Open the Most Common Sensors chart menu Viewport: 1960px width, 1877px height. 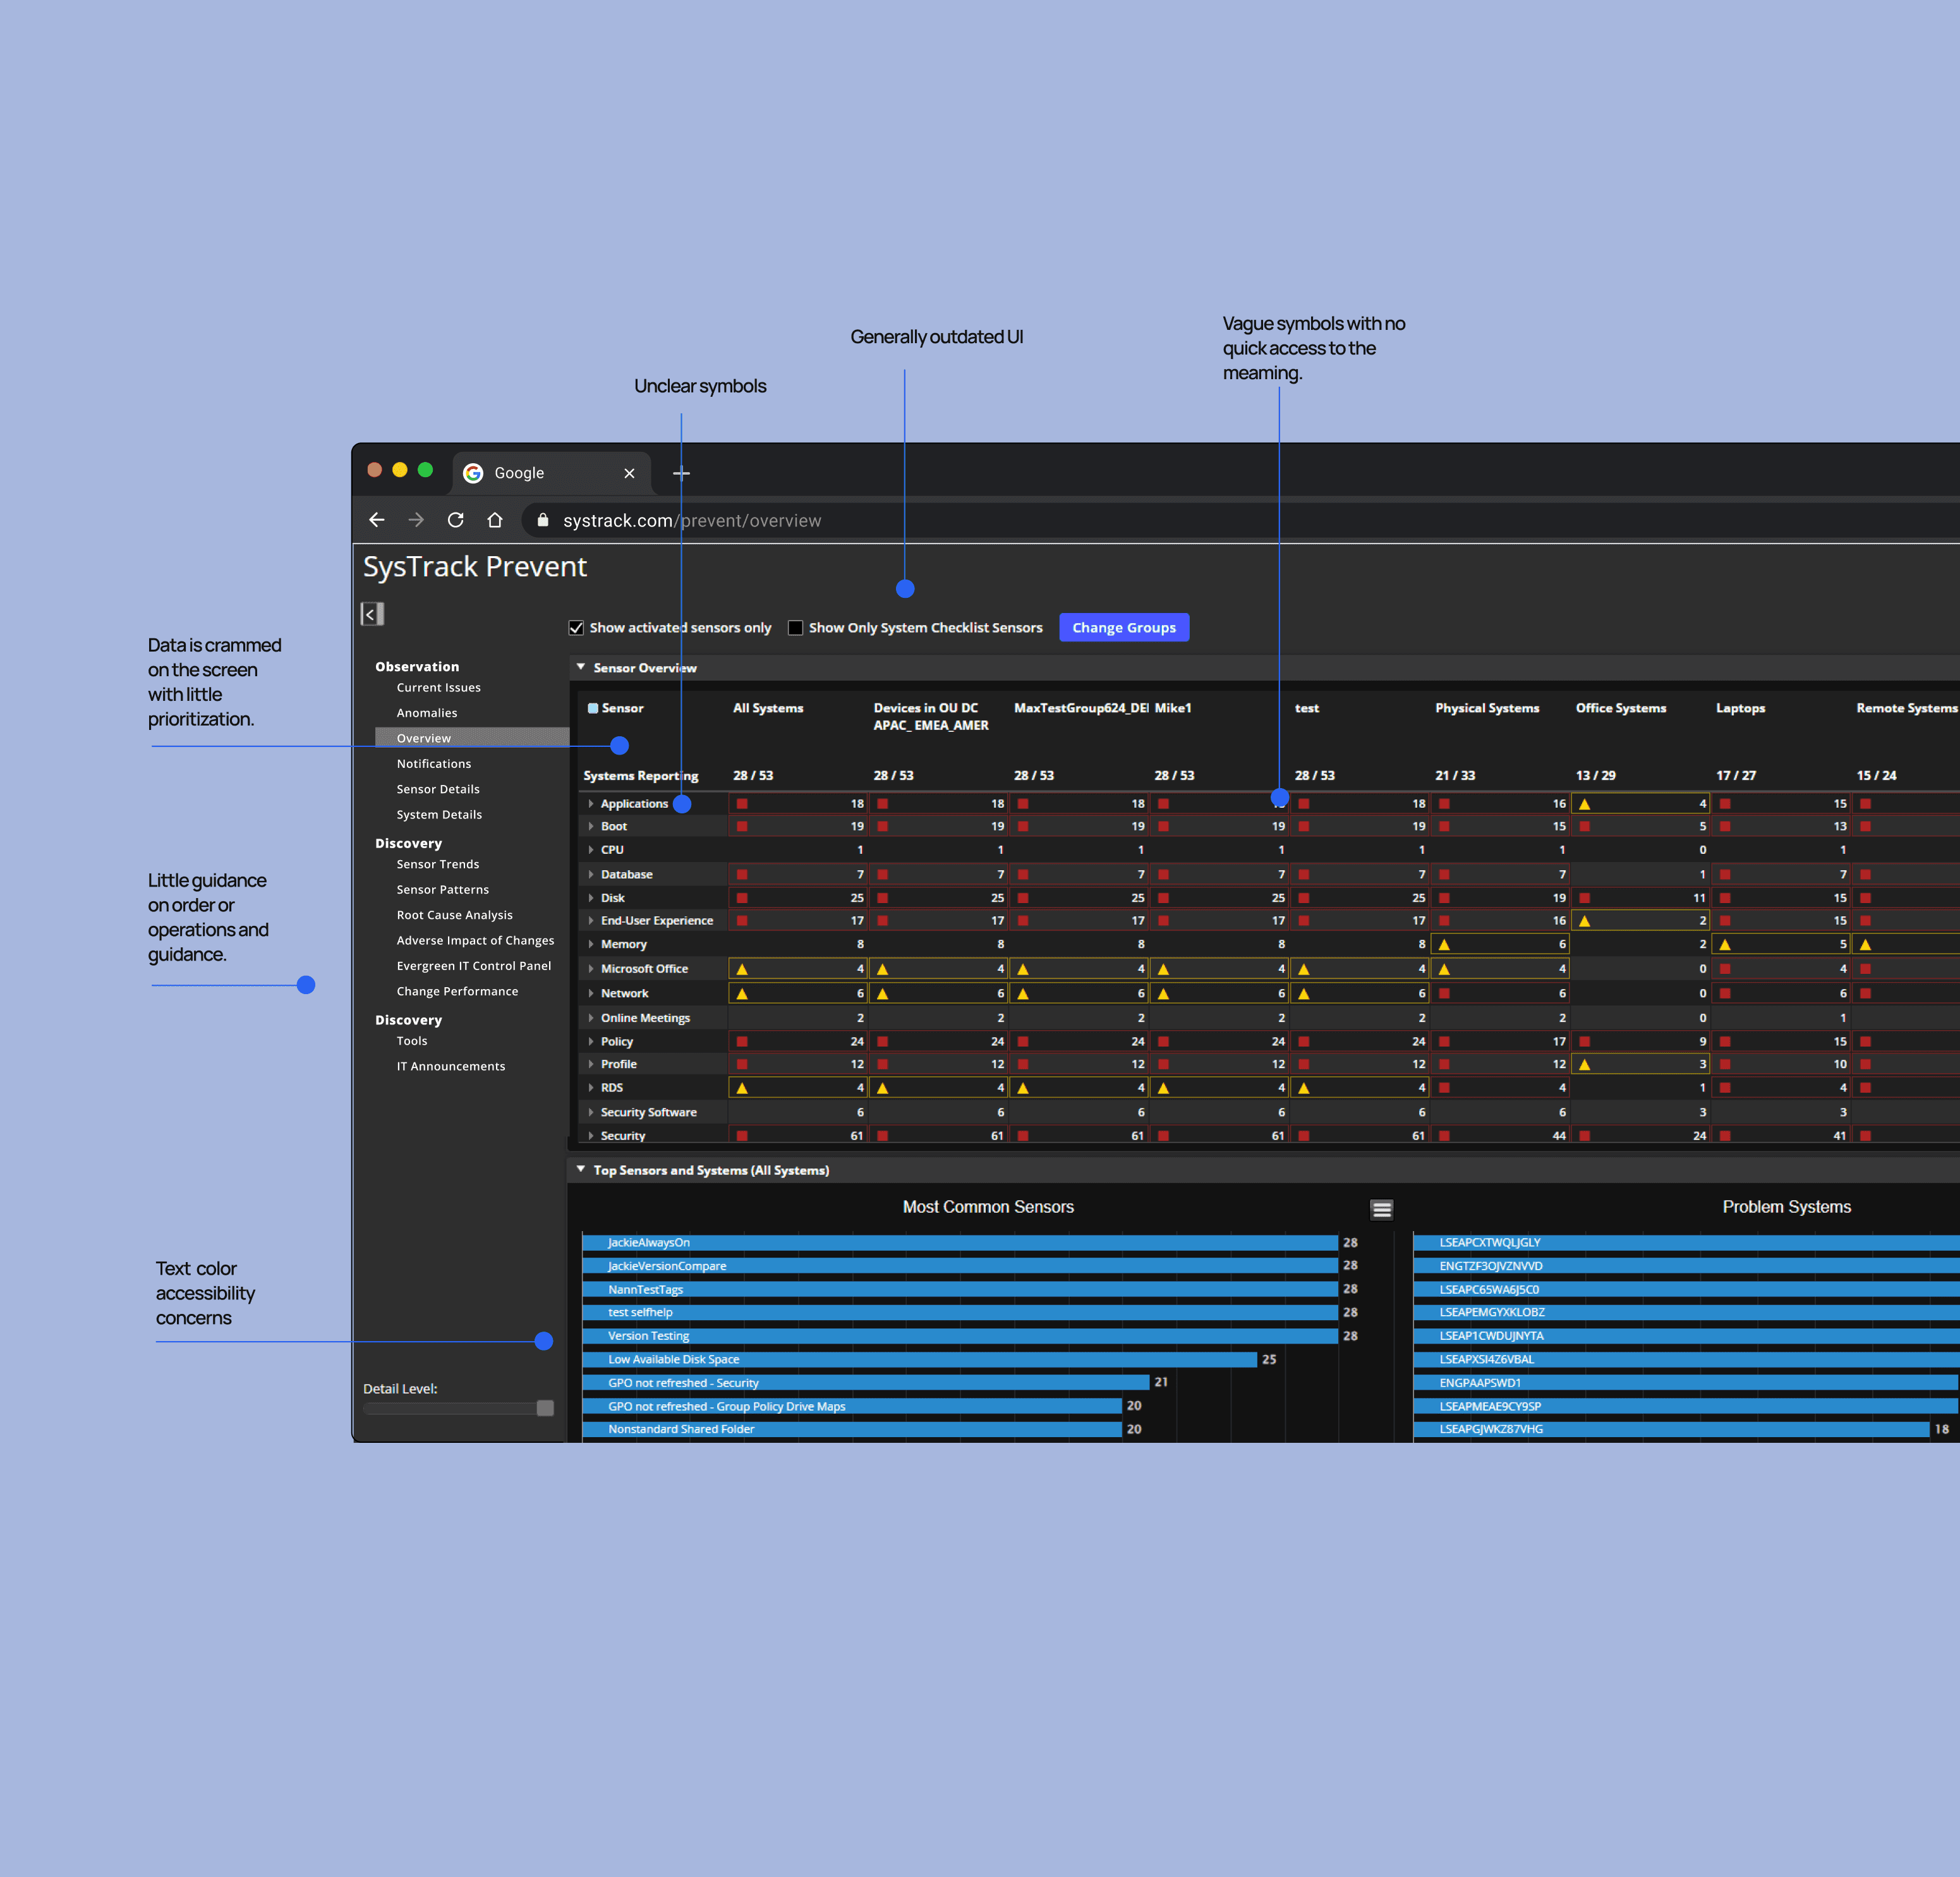tap(1381, 1210)
